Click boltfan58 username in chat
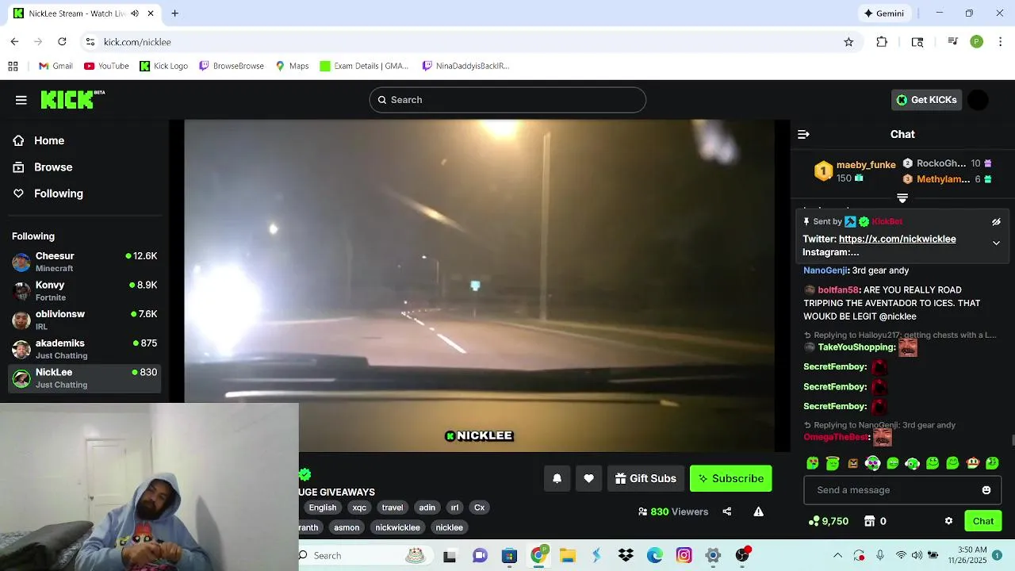Image resolution: width=1015 pixels, height=571 pixels. pyautogui.click(x=838, y=290)
